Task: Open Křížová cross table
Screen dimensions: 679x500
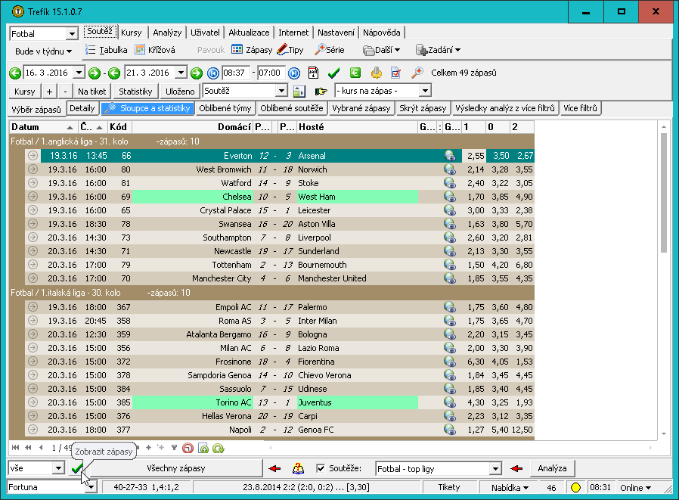Action: [155, 50]
